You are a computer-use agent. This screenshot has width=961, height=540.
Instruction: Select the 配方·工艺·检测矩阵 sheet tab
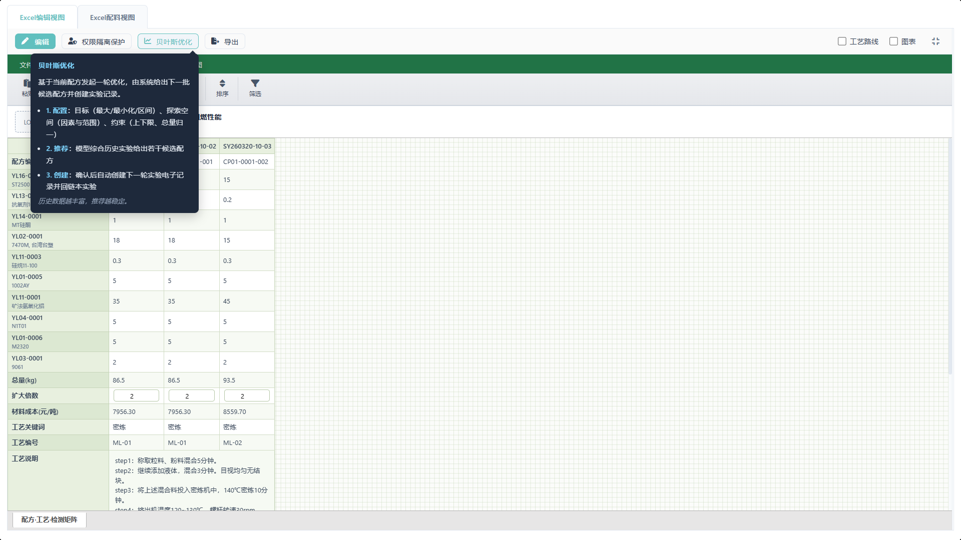coord(50,519)
